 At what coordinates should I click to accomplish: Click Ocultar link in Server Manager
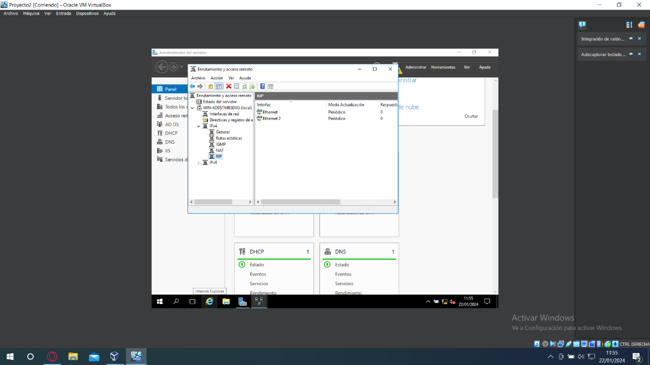click(x=471, y=116)
